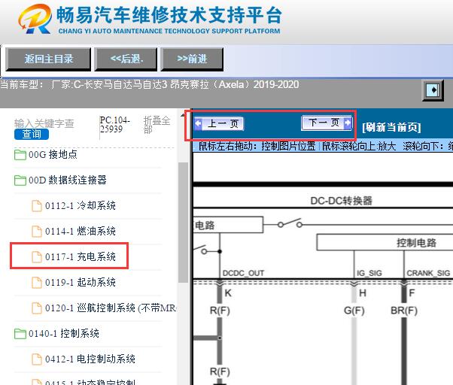453x385 pixels.
Task: Open 0112-1 冷却系统 document
Action: click(x=81, y=206)
